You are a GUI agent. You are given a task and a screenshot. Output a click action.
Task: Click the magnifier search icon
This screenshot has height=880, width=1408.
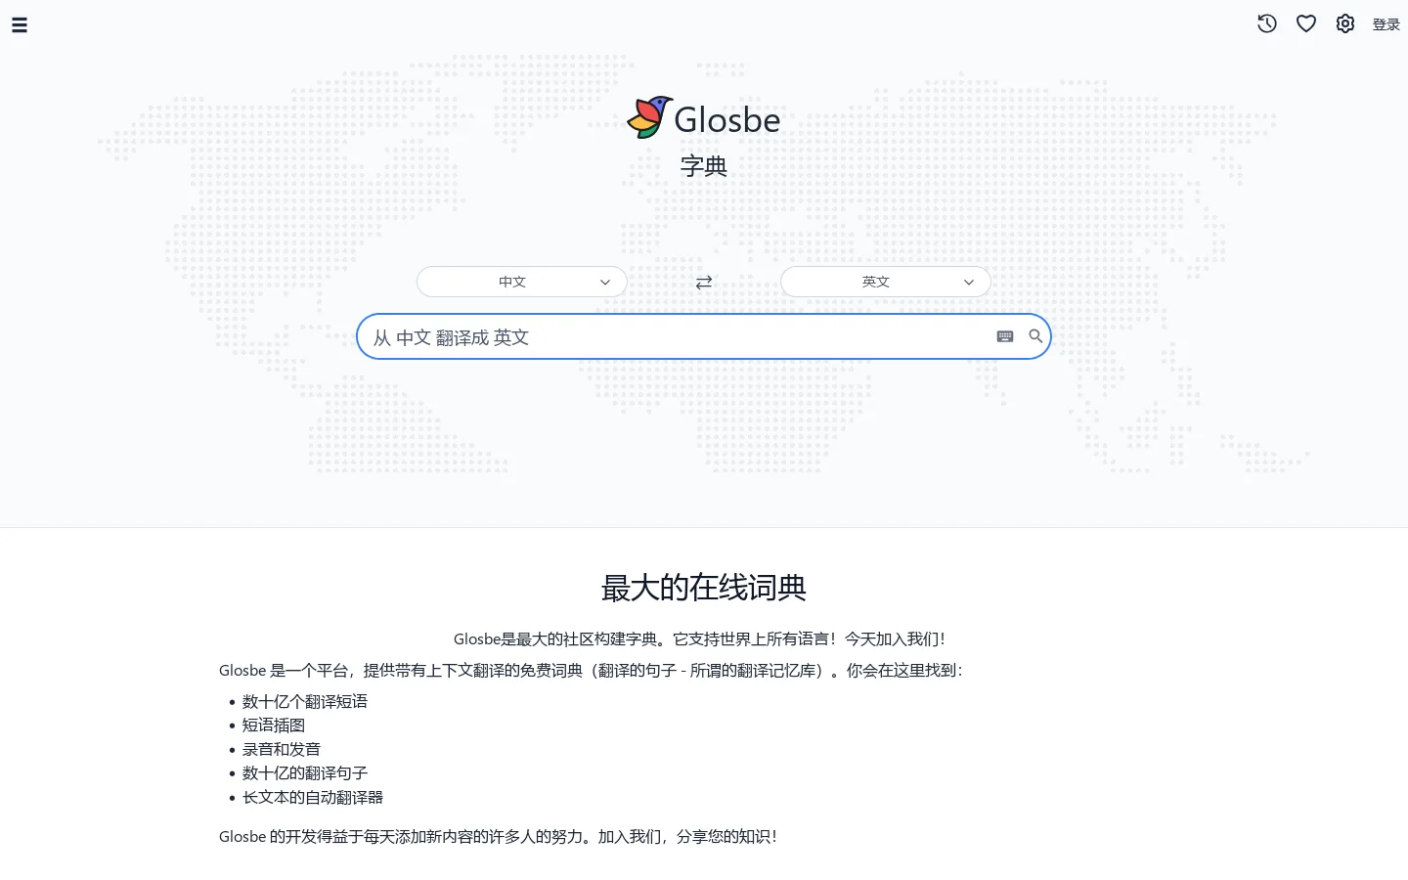click(x=1035, y=336)
